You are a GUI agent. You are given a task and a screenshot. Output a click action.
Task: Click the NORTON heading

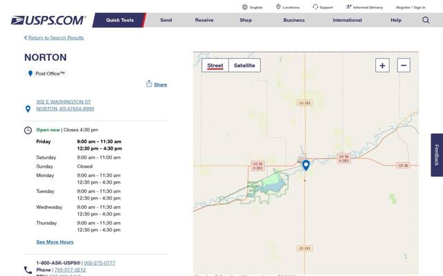(x=46, y=57)
